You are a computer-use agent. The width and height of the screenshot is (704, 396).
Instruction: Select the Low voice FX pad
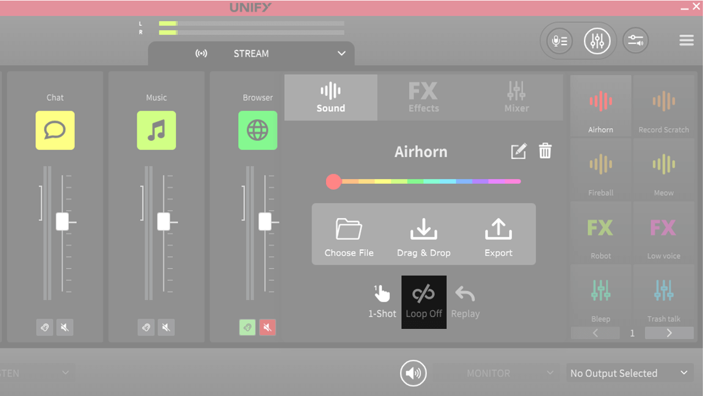tap(663, 233)
